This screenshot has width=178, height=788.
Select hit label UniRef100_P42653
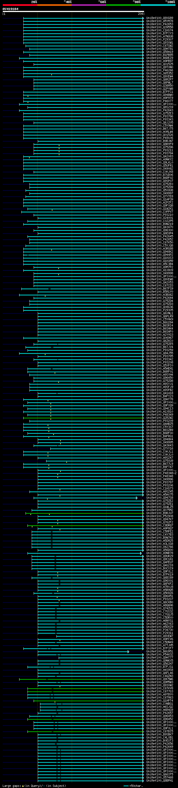(x=160, y=24)
